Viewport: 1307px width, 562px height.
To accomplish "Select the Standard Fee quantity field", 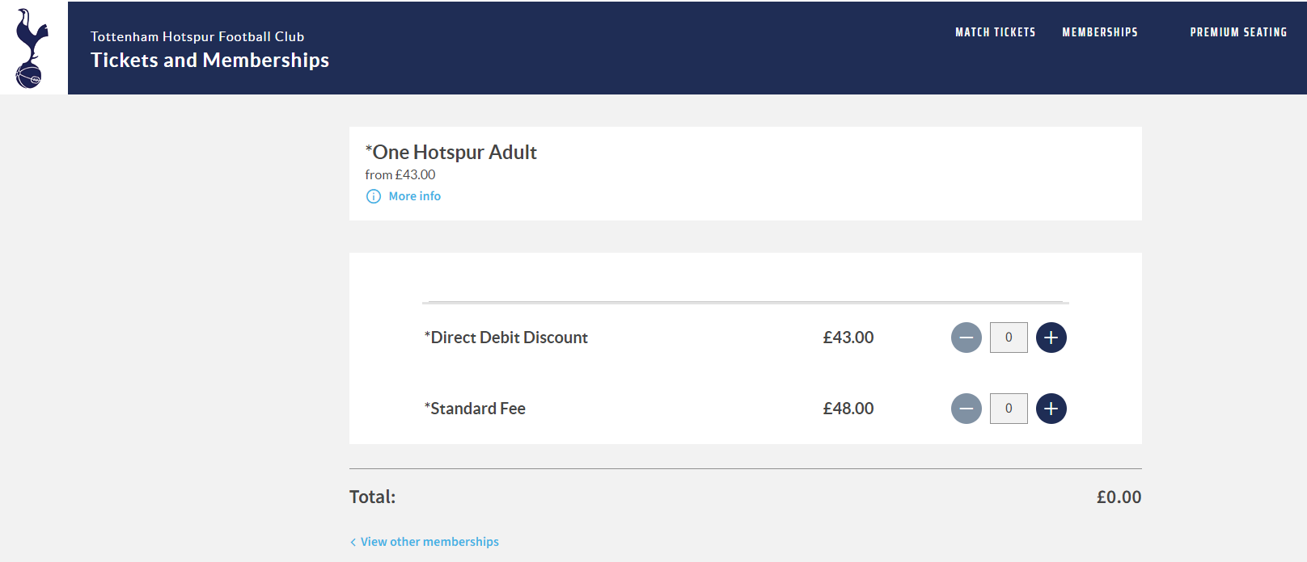I will (x=1008, y=409).
